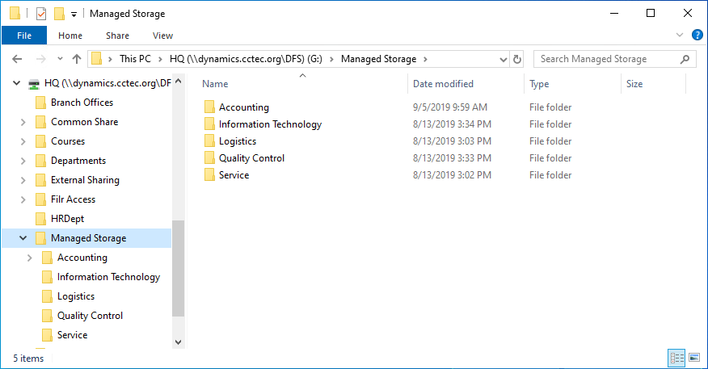This screenshot has height=369, width=708.
Task: Switch to Large icons view layout
Action: pyautogui.click(x=693, y=357)
